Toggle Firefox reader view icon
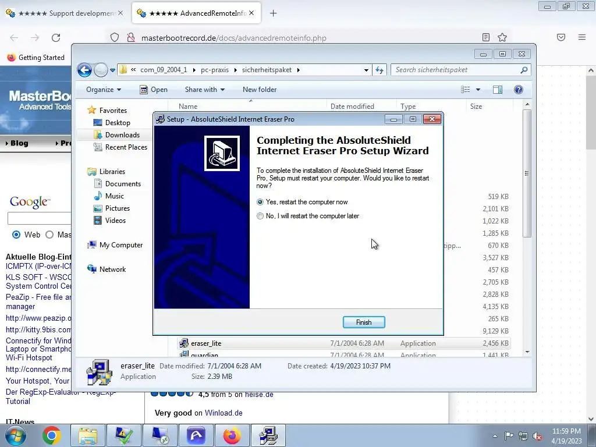596x447 pixels. point(486,37)
